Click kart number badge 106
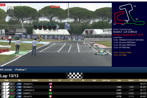Viewport: 147px width, 98px height. pyautogui.click(x=19, y=93)
